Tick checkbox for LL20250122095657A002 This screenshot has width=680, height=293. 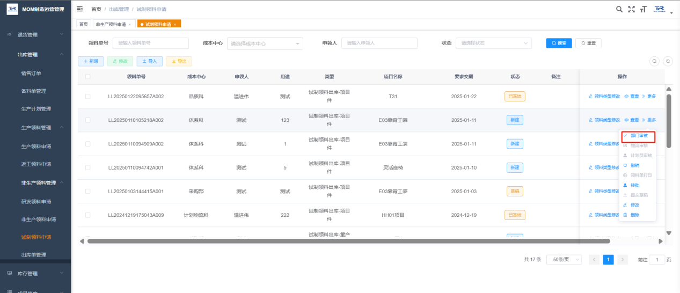pyautogui.click(x=87, y=97)
